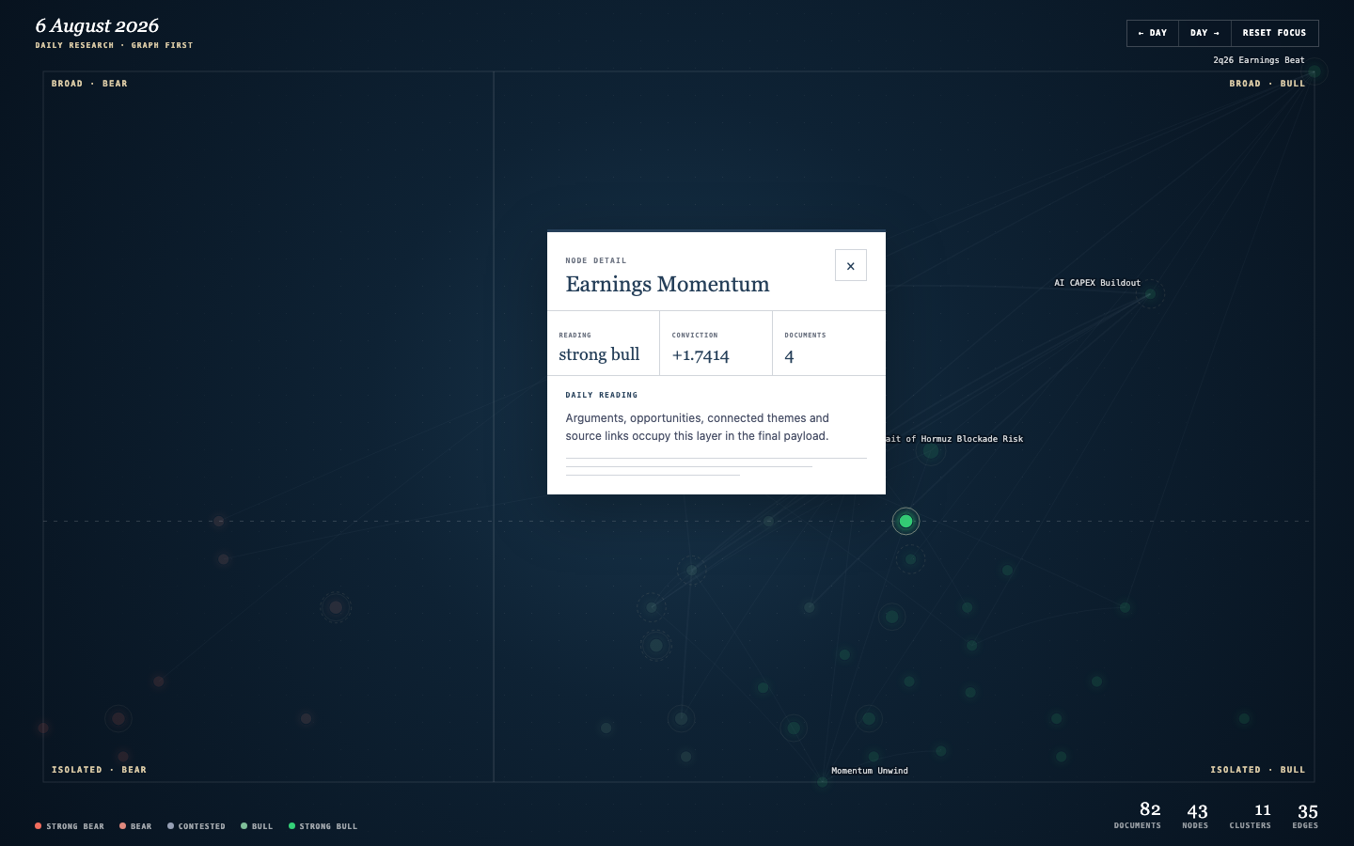Viewport: 1354px width, 846px height.
Task: Click the 43 Nodes counter
Action: tap(1196, 815)
